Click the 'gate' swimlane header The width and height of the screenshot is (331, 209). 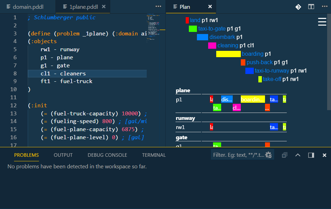[181, 137]
